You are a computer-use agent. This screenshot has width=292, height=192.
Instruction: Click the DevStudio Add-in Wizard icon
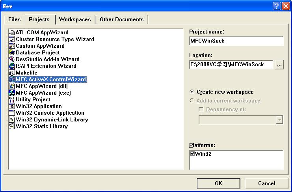click(12, 59)
